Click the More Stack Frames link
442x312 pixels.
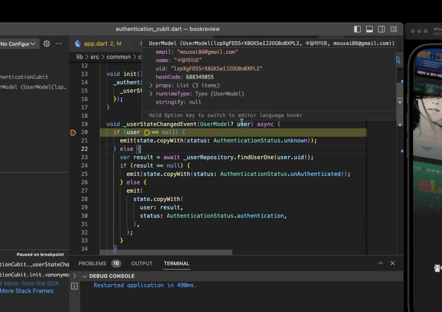(27, 291)
